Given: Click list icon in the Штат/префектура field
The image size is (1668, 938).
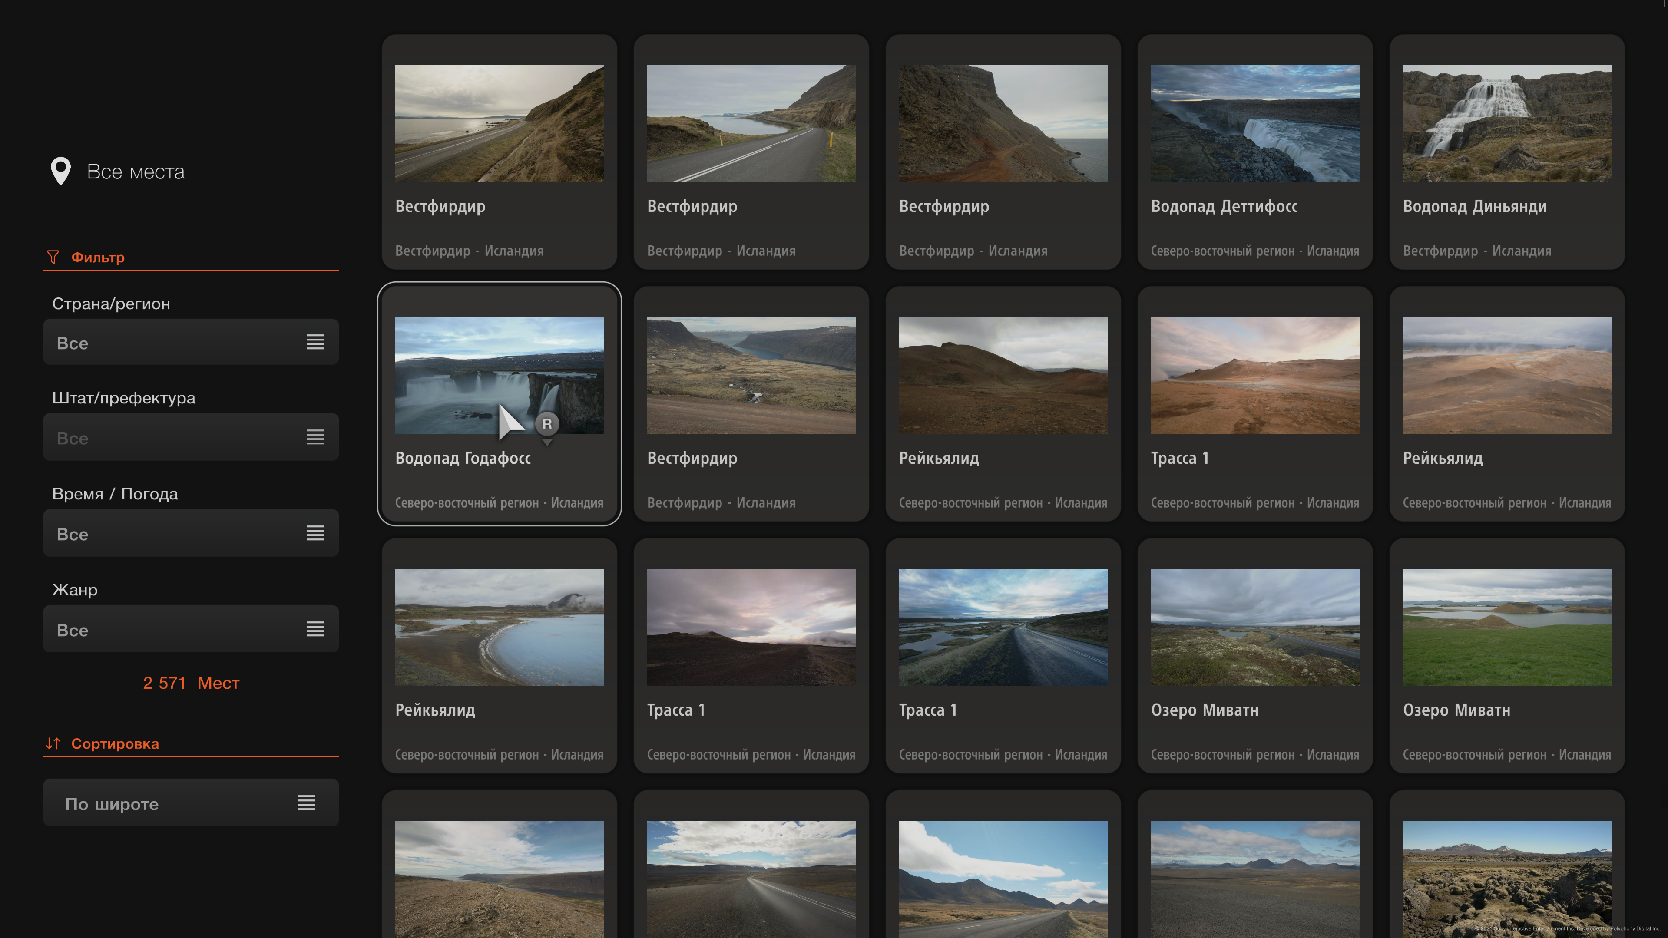Looking at the screenshot, I should (314, 438).
